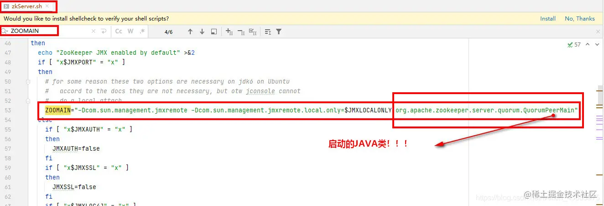The height and width of the screenshot is (206, 604).
Task: Toggle Words (W) search option
Action: coord(130,32)
